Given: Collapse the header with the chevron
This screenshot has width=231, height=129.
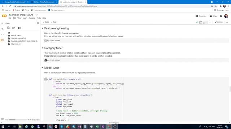Looking at the screenshot, I should coord(227,22).
